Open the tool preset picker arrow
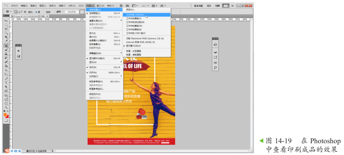 click(x=11, y=11)
